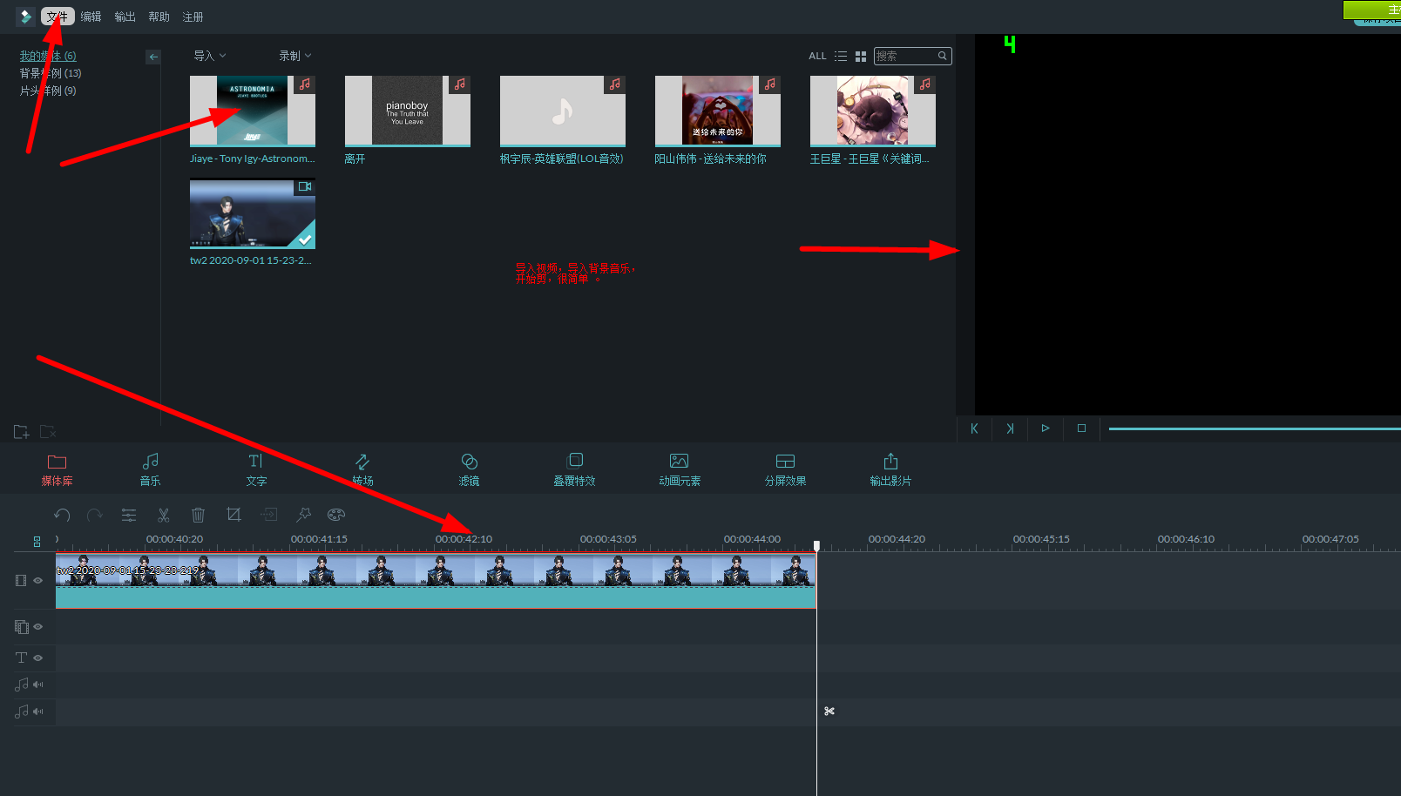1401x796 pixels.
Task: Click the crop and zoom icon
Action: coord(233,515)
